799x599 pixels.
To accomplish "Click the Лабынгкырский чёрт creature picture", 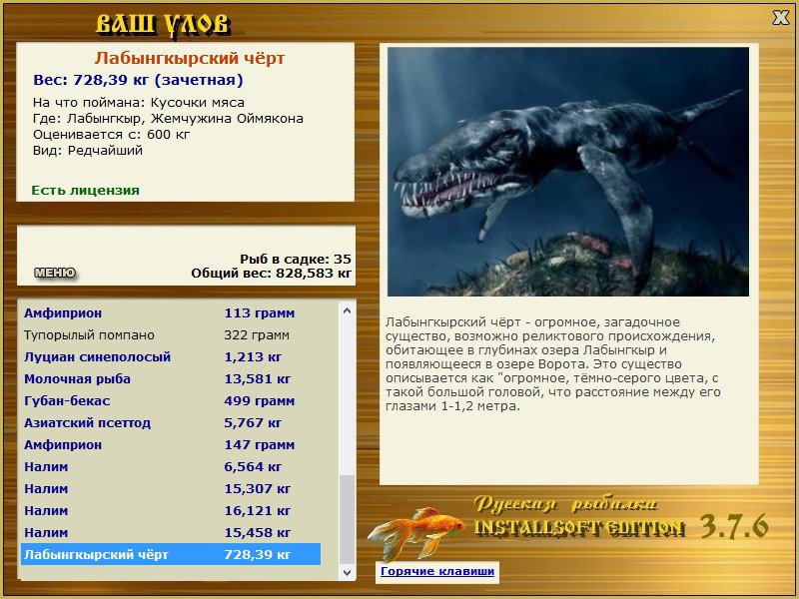I will [x=568, y=172].
